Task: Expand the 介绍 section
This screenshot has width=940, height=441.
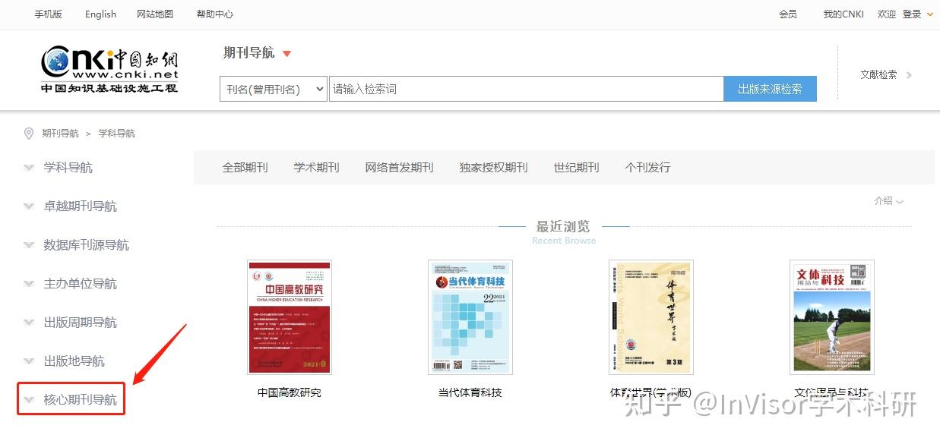Action: pos(888,201)
